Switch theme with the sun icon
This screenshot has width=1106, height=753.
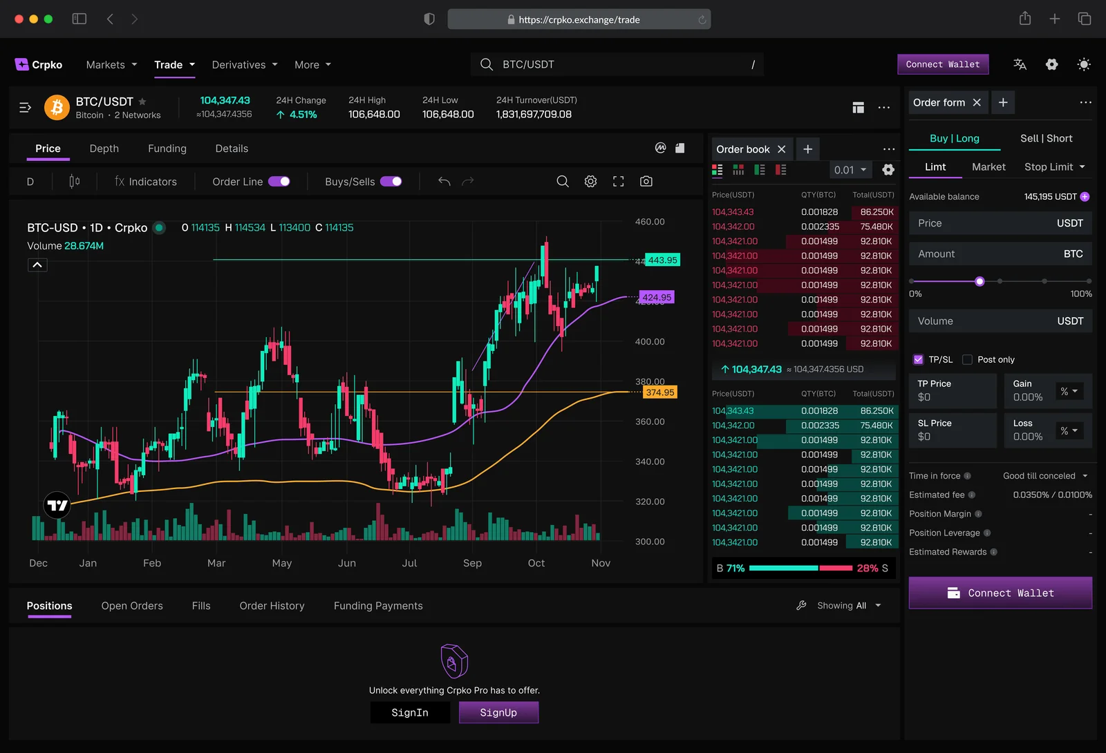(x=1084, y=64)
